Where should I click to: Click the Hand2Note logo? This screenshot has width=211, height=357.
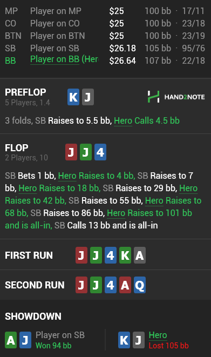tap(176, 97)
